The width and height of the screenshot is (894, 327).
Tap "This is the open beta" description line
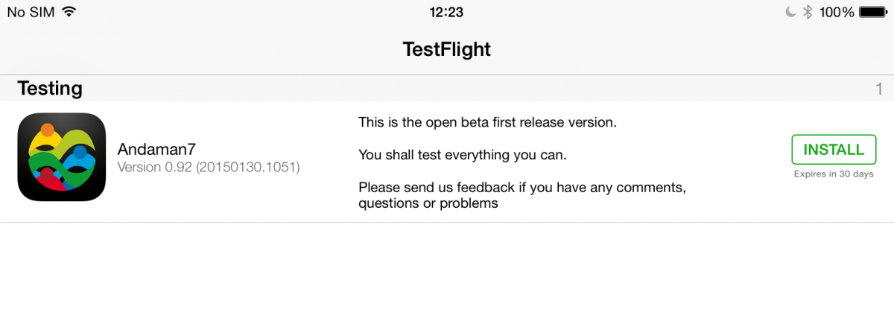pos(487,122)
